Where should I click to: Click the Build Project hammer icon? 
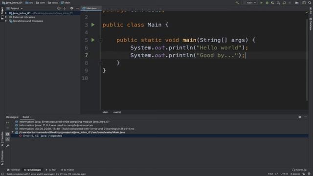(x=237, y=3)
